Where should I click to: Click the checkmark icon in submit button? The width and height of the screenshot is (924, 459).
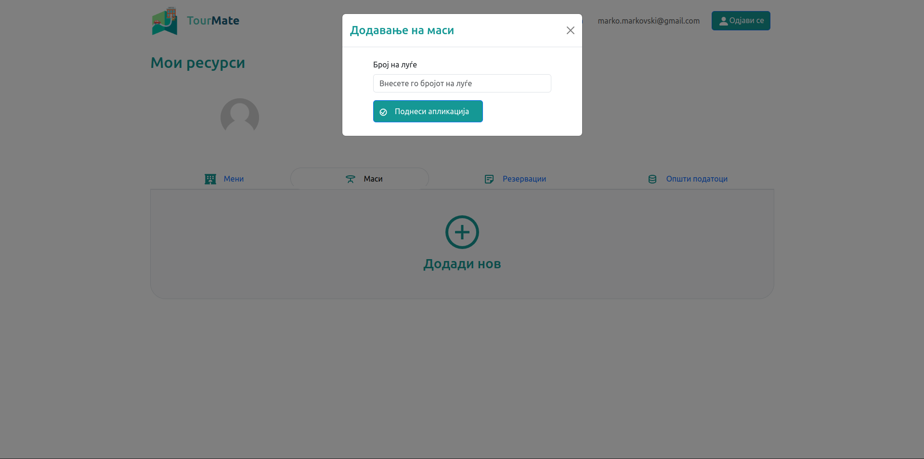383,112
